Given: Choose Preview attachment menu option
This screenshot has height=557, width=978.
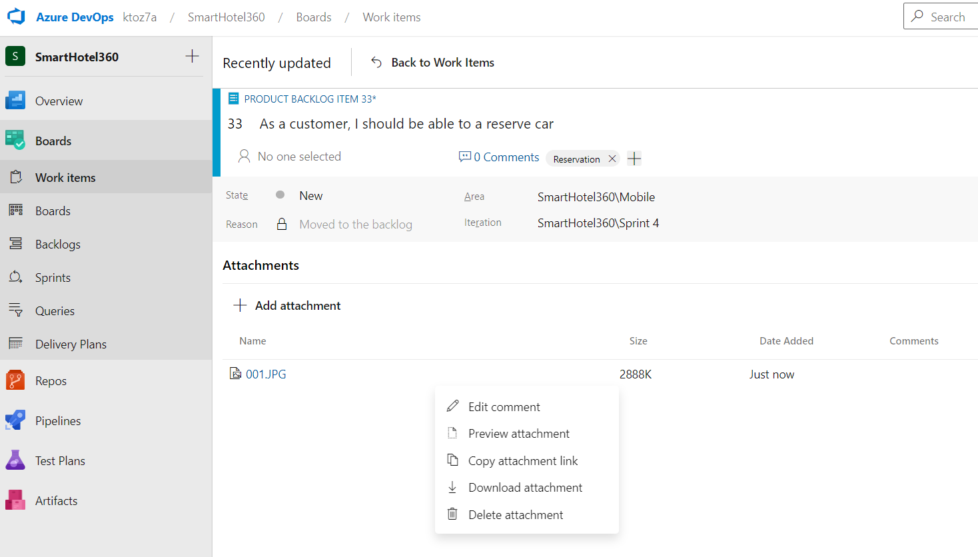Looking at the screenshot, I should pos(518,433).
